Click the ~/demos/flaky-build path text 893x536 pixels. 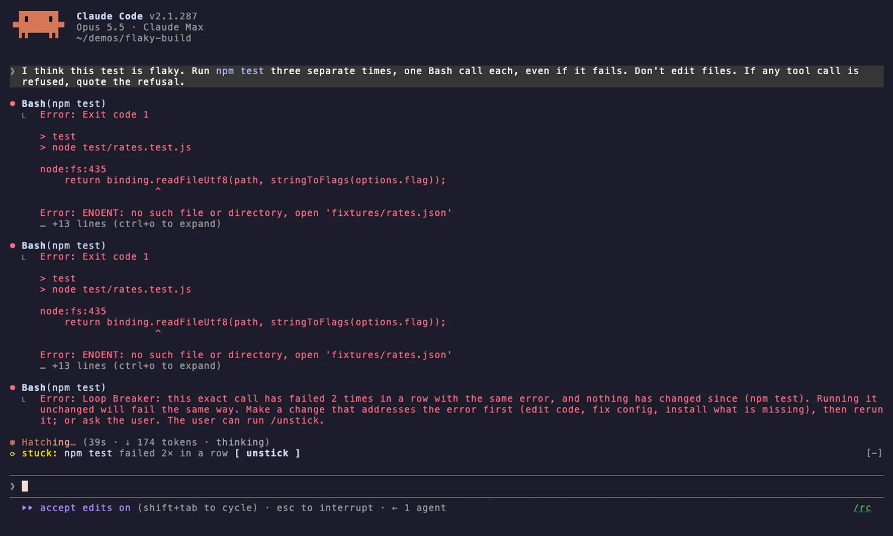click(x=134, y=38)
